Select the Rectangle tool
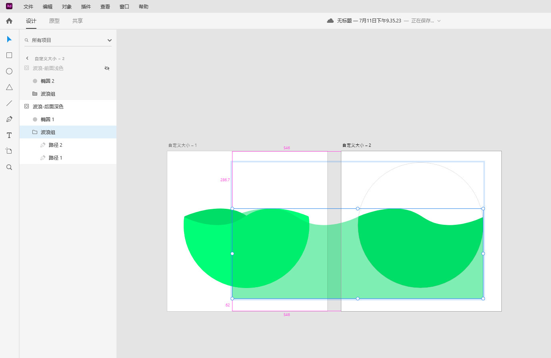Screen dimensions: 551x358 tap(9, 55)
